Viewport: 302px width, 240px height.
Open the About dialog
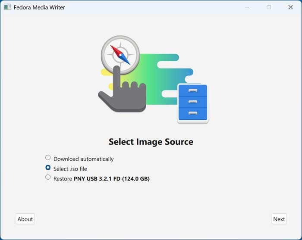(25, 219)
